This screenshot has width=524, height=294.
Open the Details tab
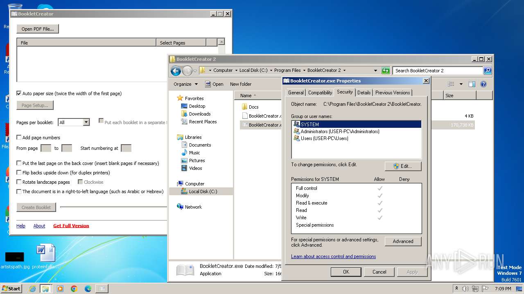click(364, 93)
